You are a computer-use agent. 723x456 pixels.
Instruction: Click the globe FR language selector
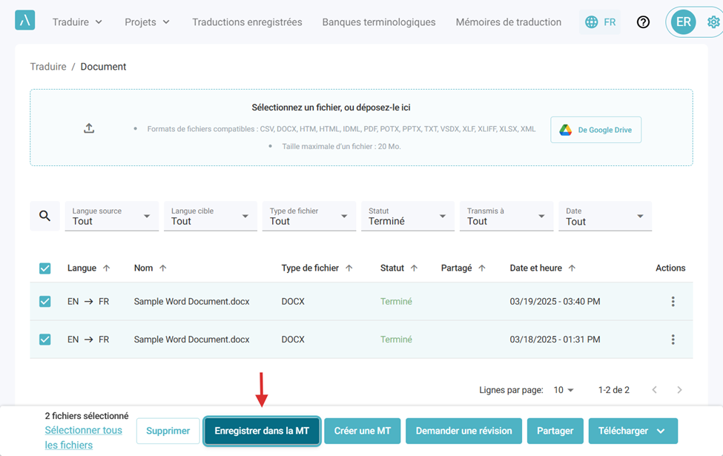point(600,22)
